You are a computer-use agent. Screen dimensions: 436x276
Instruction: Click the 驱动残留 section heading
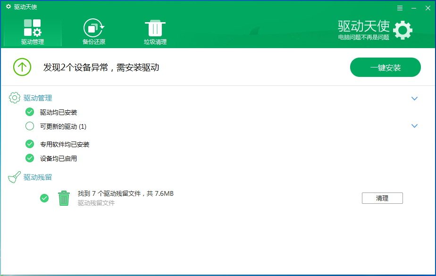(x=38, y=177)
